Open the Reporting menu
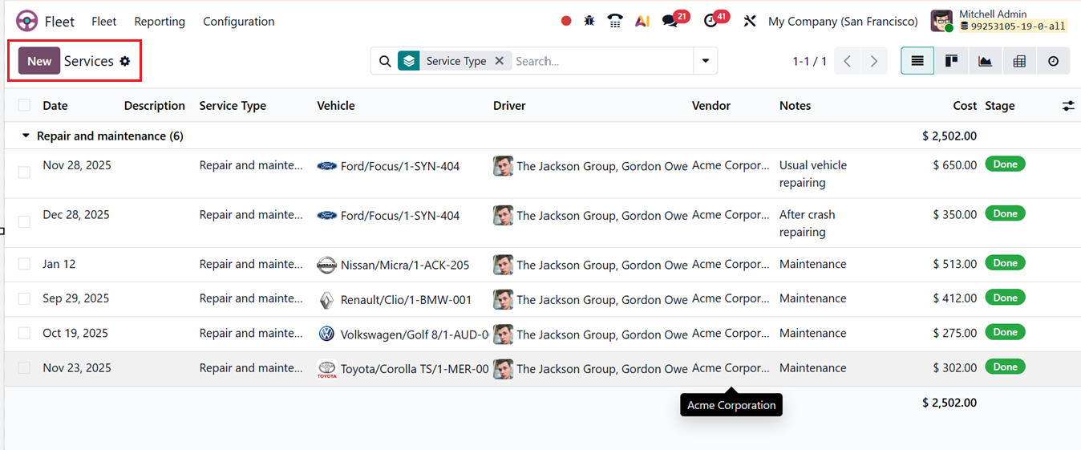Image resolution: width=1081 pixels, height=450 pixels. pyautogui.click(x=160, y=22)
